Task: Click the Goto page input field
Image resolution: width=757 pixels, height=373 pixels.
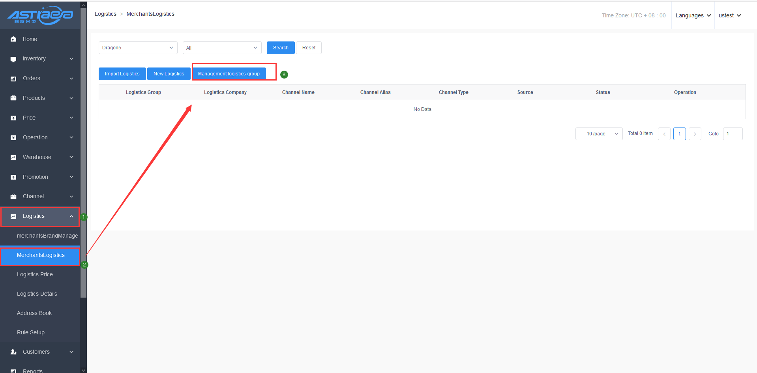Action: point(733,134)
